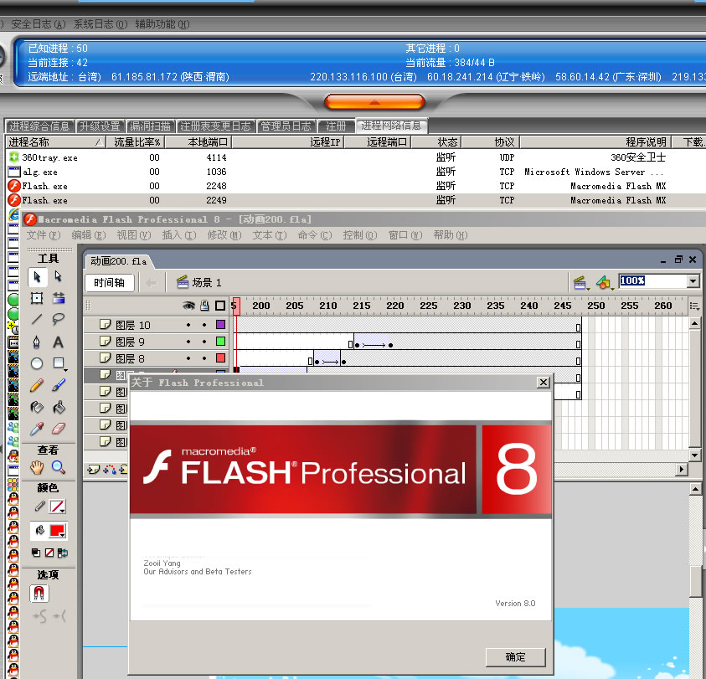Open the 修改(M) menu
This screenshot has width=706, height=679.
[x=224, y=235]
